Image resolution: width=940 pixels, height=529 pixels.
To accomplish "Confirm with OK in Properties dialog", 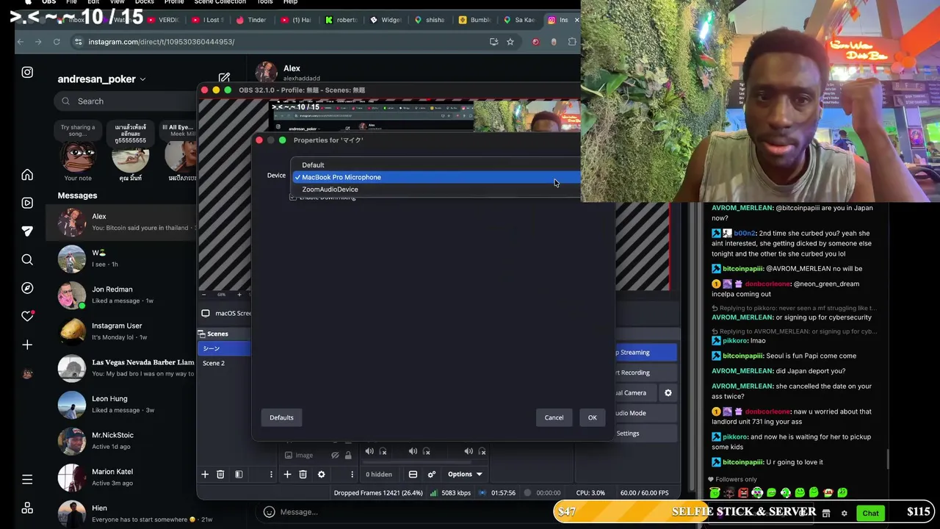I will [x=592, y=417].
